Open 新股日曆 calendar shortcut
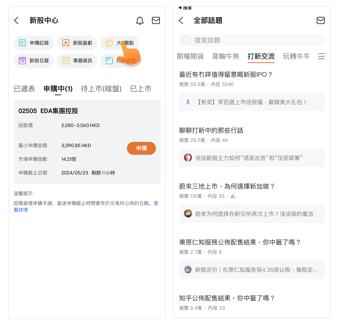The height and width of the screenshot is (325, 339). 34,61
